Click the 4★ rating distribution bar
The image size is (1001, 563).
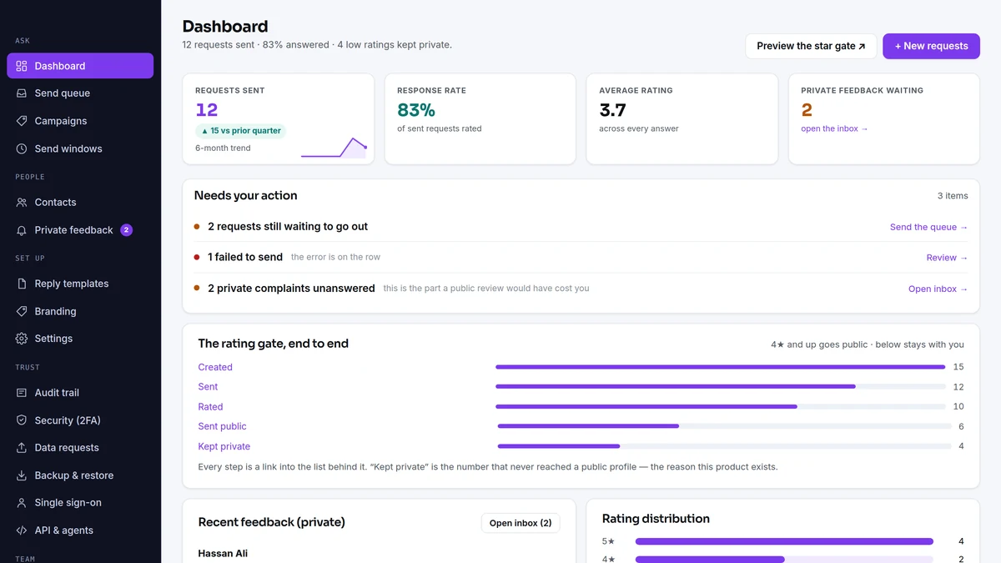[x=784, y=560]
